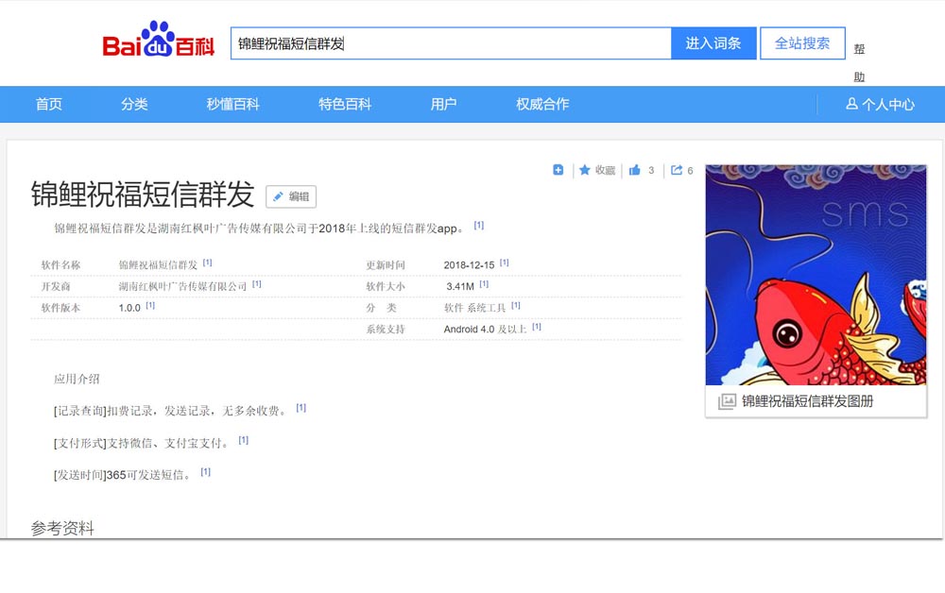The width and height of the screenshot is (945, 593).
Task: Click the 进入词条 button
Action: coord(713,42)
